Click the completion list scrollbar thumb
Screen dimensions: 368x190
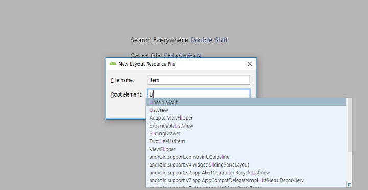(x=349, y=125)
